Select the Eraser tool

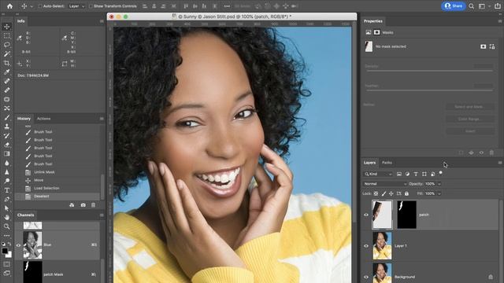coord(7,145)
